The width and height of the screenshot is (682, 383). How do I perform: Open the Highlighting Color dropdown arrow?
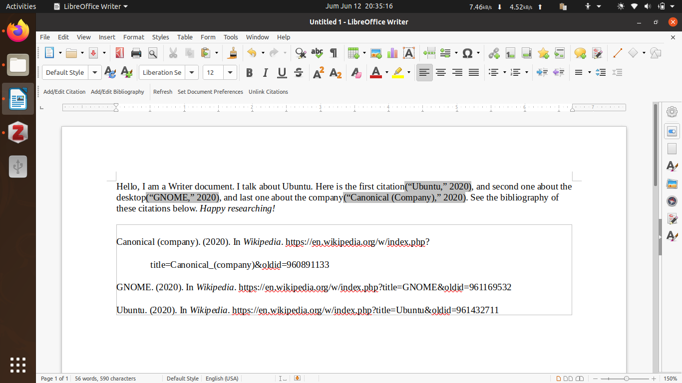click(408, 73)
